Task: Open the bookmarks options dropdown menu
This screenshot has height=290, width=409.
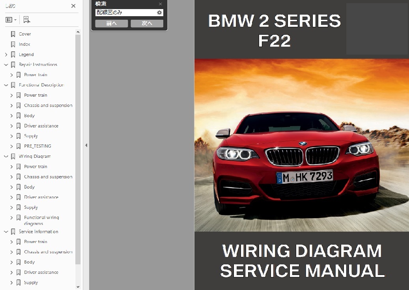Action: [x=11, y=20]
